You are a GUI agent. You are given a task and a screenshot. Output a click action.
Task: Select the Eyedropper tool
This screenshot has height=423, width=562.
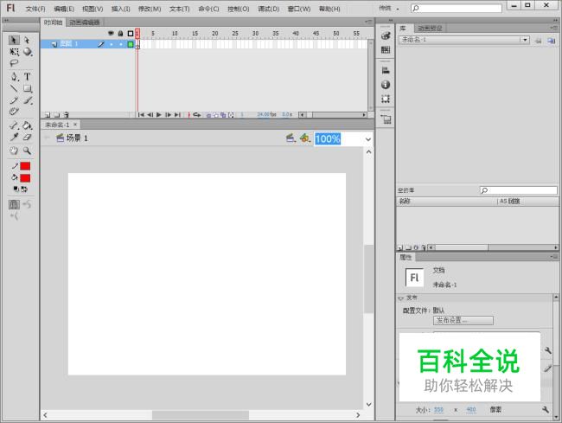coord(14,137)
